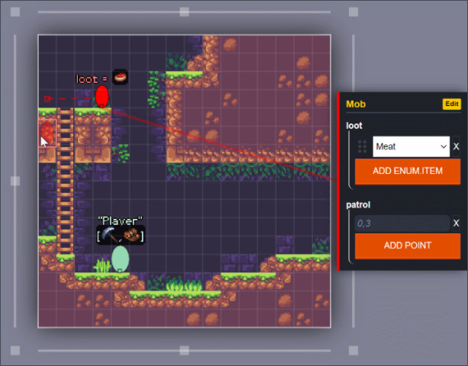Click the ghost mob under cursor
Image resolution: width=468 pixels, height=366 pixels.
[47, 133]
